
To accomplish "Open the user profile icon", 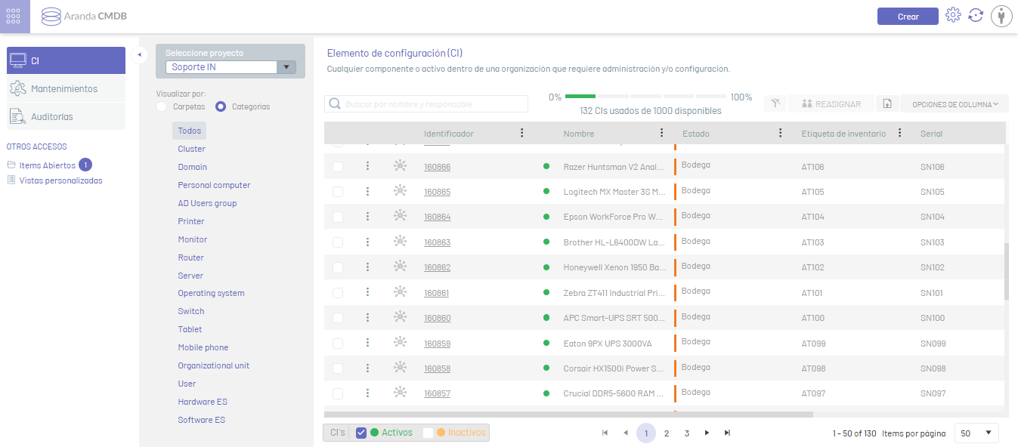I will tap(1001, 16).
